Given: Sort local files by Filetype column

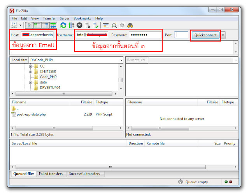Looking at the screenshot, I should coord(109,102).
